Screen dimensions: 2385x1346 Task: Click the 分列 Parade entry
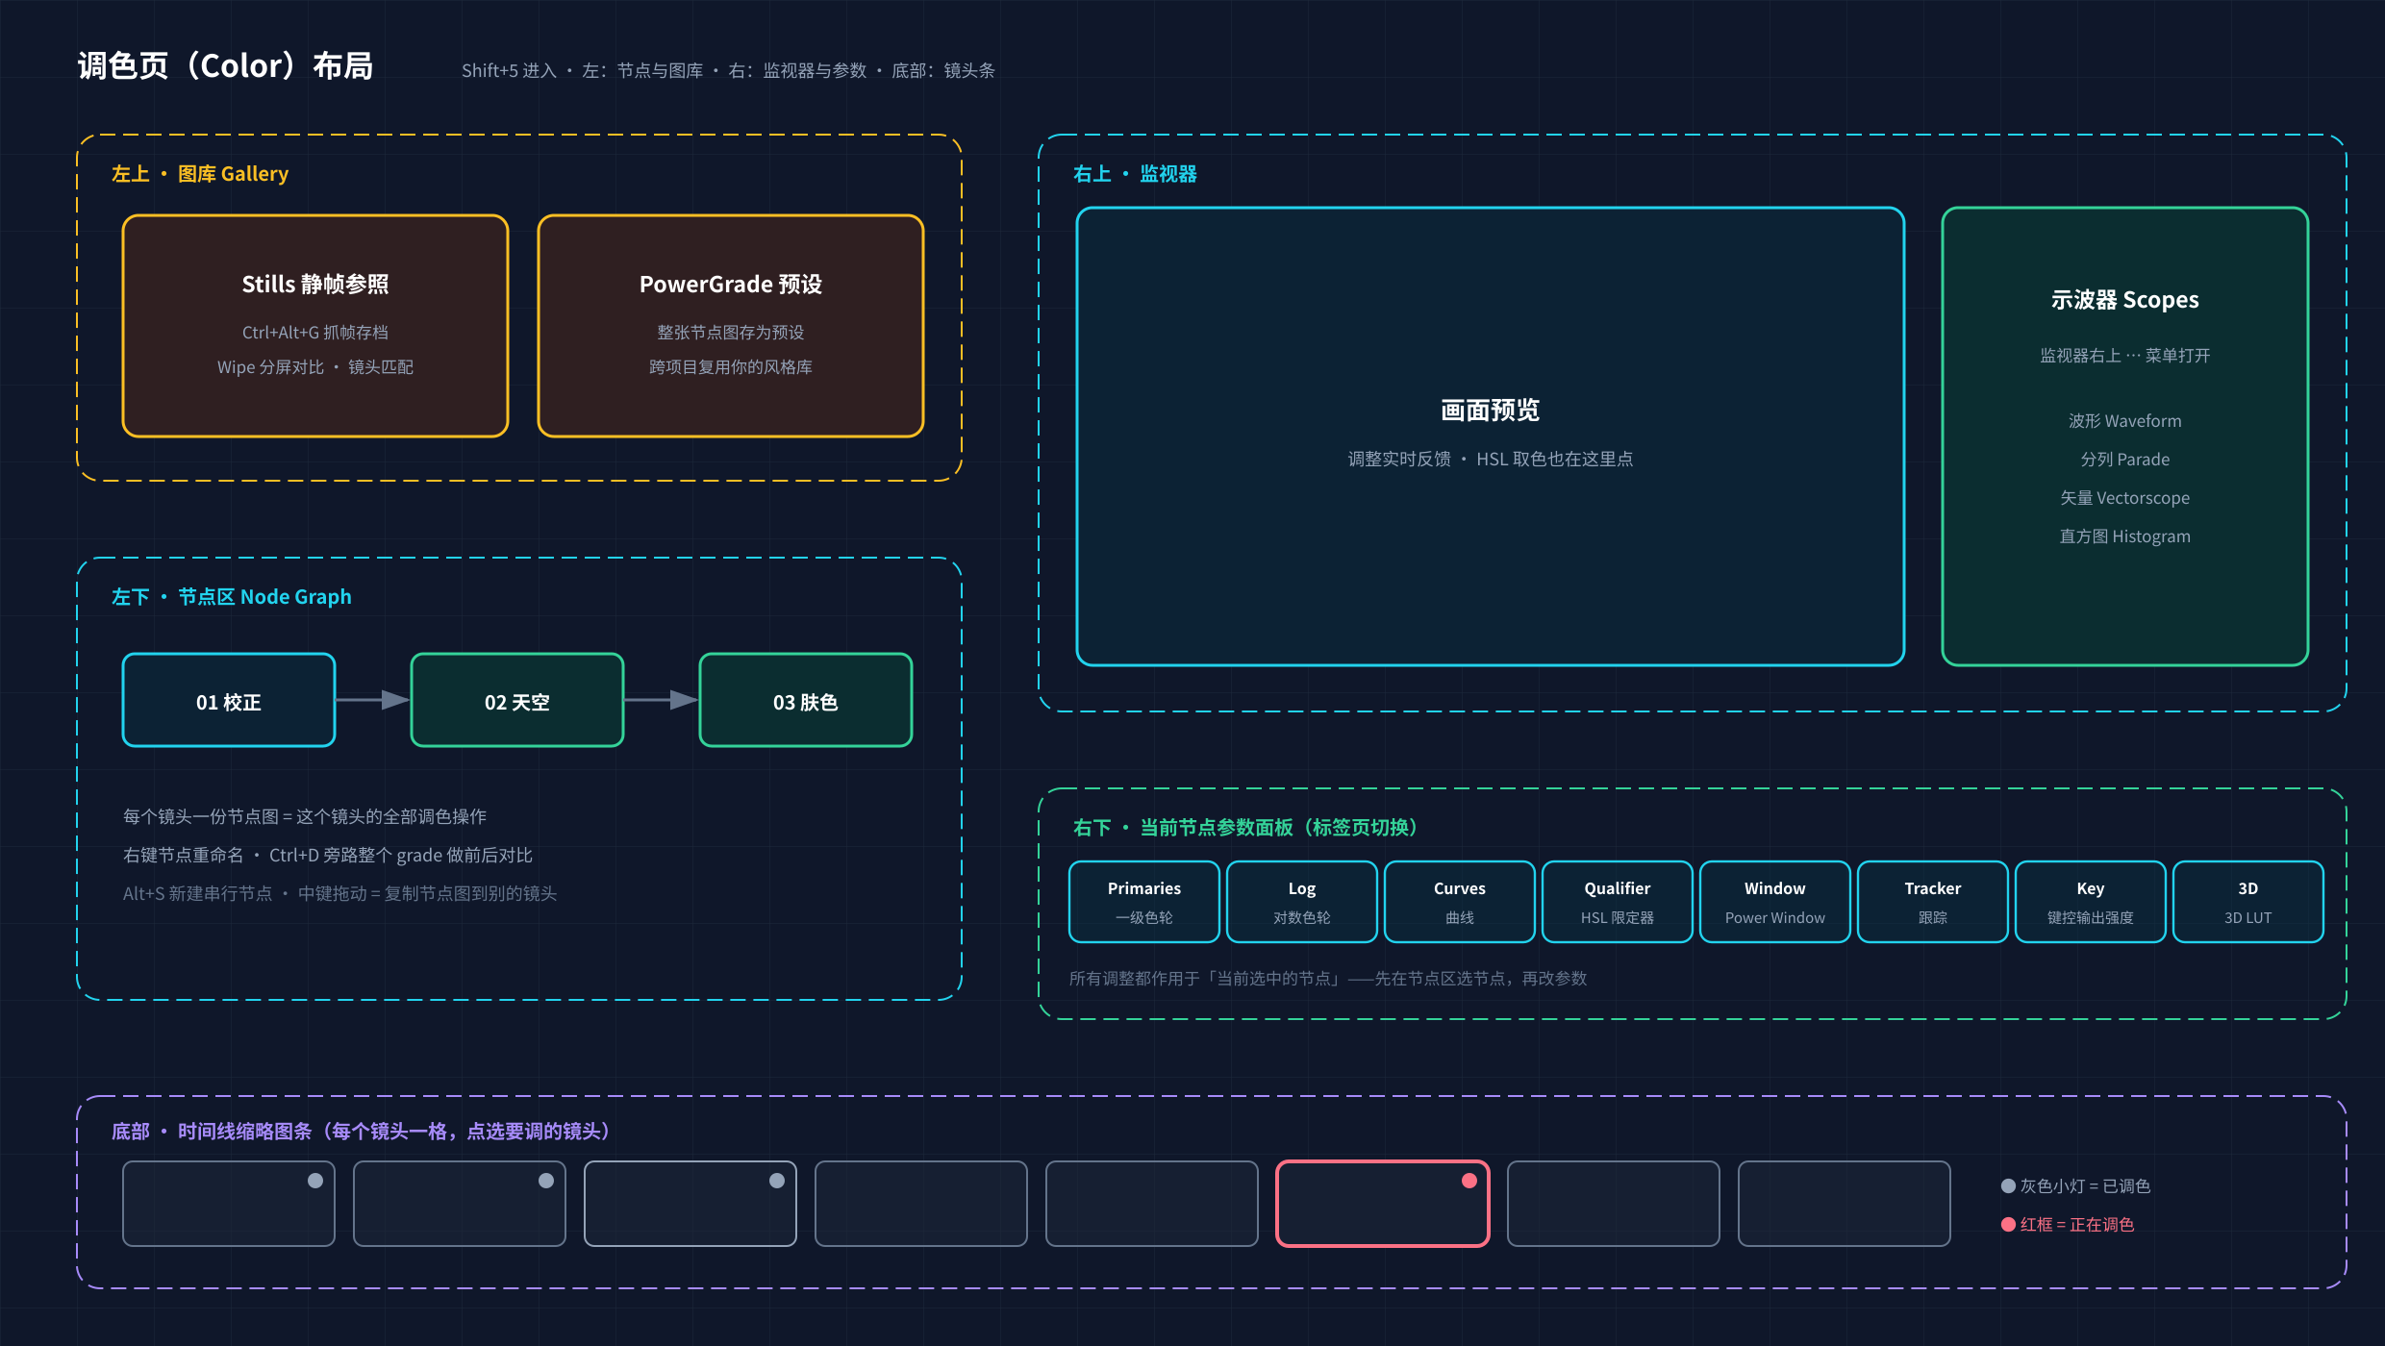[x=2124, y=460]
